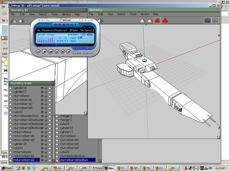Click the JetAudio PLAYLIST button
Screen dimensions: 229x171
click(x=88, y=52)
